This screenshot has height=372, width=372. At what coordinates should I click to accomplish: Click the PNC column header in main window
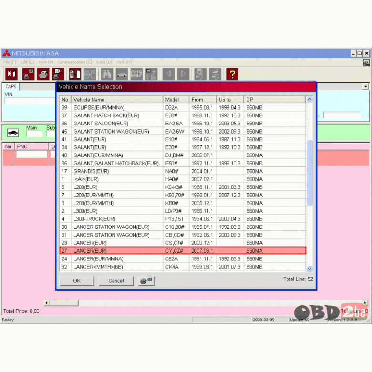point(31,146)
